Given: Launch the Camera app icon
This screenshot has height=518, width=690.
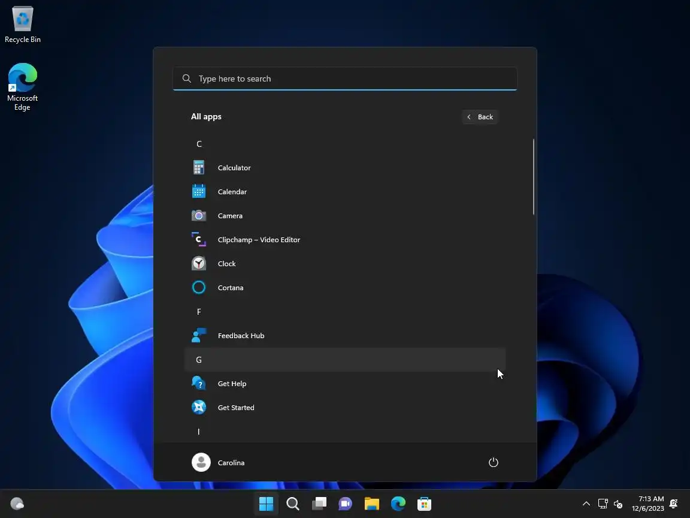Looking at the screenshot, I should pyautogui.click(x=198, y=215).
